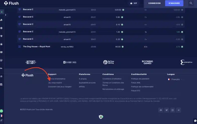Open the À propos link
This screenshot has height=124, width=197.
click(x=83, y=79)
